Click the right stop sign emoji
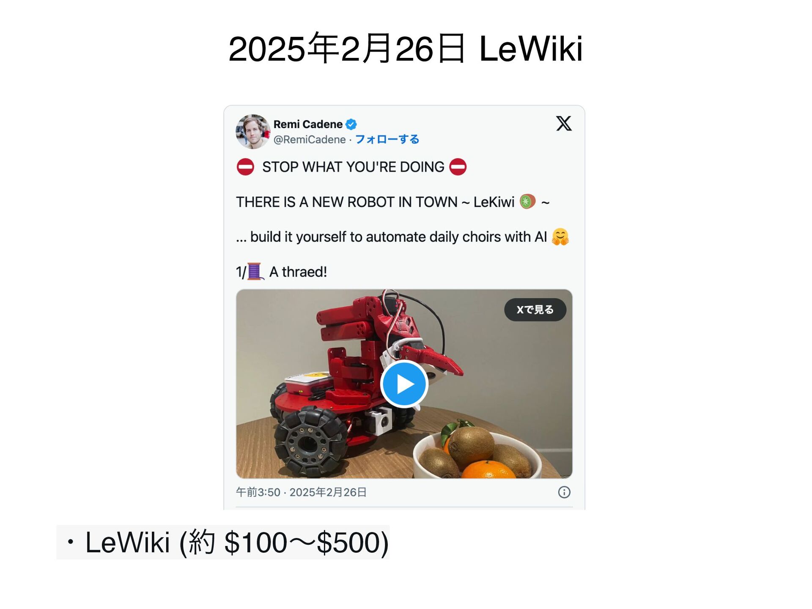 click(x=458, y=167)
